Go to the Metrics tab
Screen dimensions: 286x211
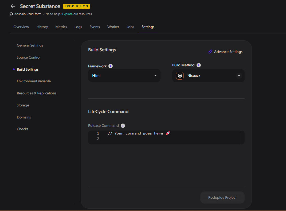61,27
